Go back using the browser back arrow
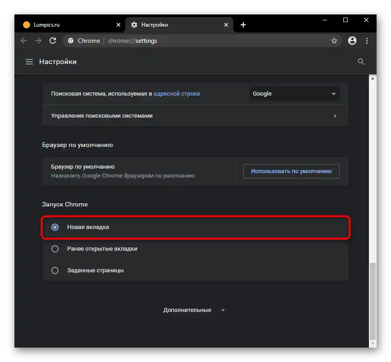The image size is (391, 362). click(x=24, y=41)
